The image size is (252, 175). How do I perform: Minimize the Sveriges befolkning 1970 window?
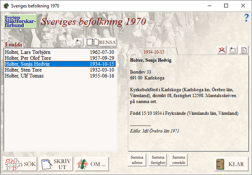[209, 6]
